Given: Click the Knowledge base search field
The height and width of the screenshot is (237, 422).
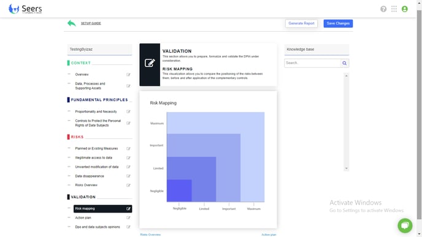Looking at the screenshot, I should coord(312,63).
